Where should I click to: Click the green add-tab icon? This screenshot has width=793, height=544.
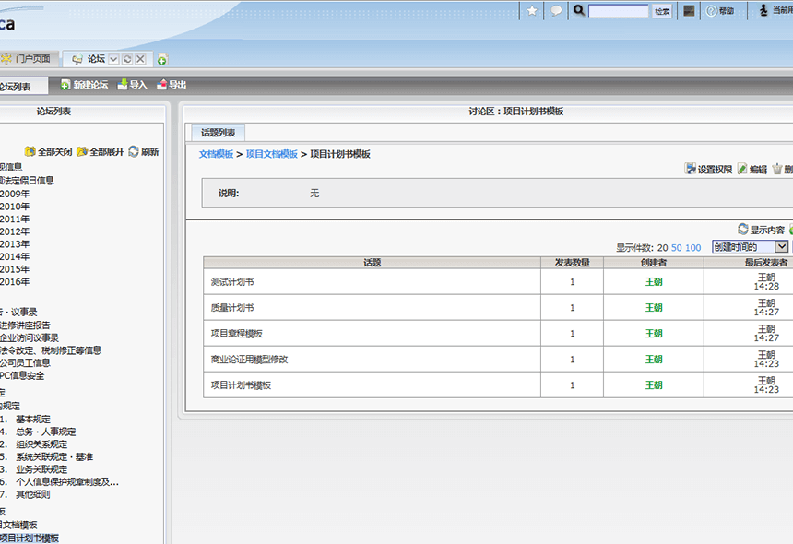point(162,60)
